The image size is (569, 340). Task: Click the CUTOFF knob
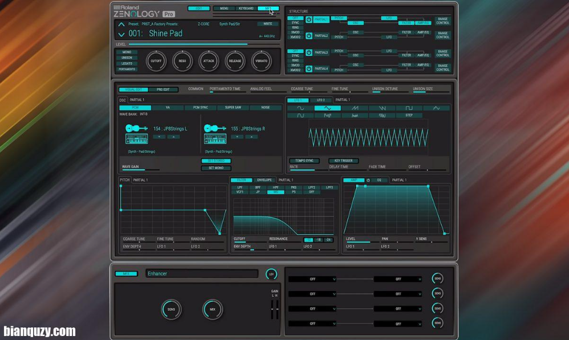(156, 61)
